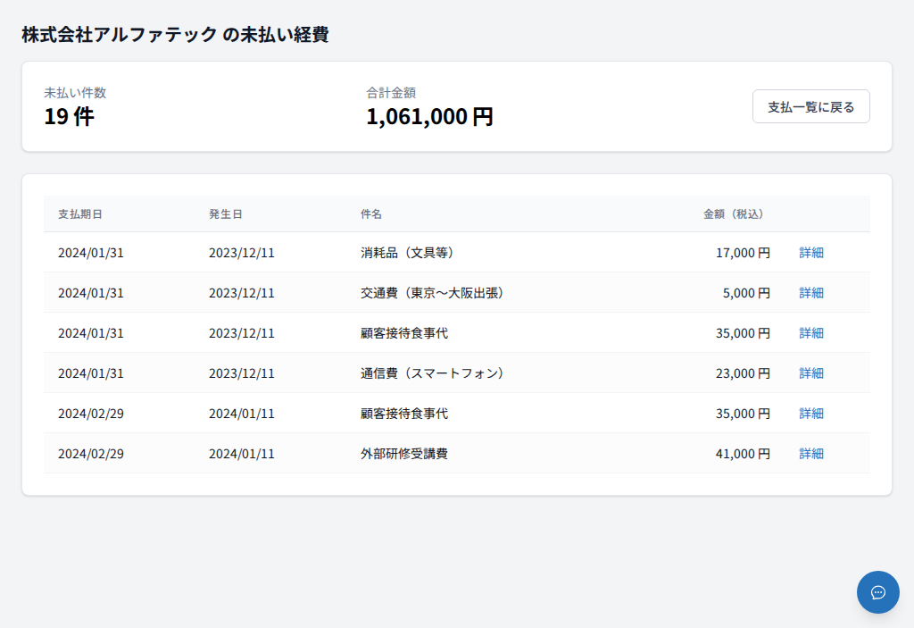The width and height of the screenshot is (914, 628).
Task: Click the 1,061,000 円 total amount
Action: tap(429, 117)
